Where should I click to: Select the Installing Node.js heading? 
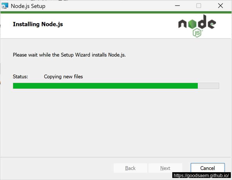pyautogui.click(x=38, y=24)
